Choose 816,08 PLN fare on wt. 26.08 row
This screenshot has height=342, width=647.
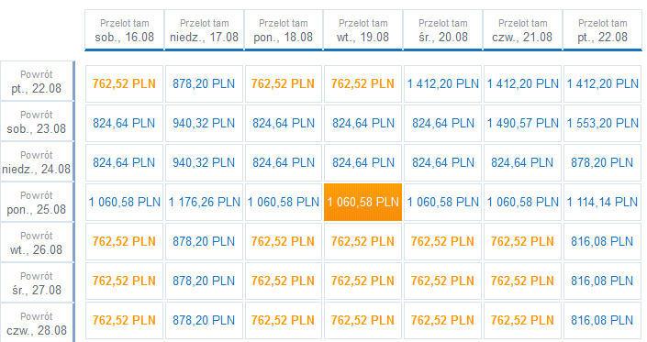pos(602,241)
